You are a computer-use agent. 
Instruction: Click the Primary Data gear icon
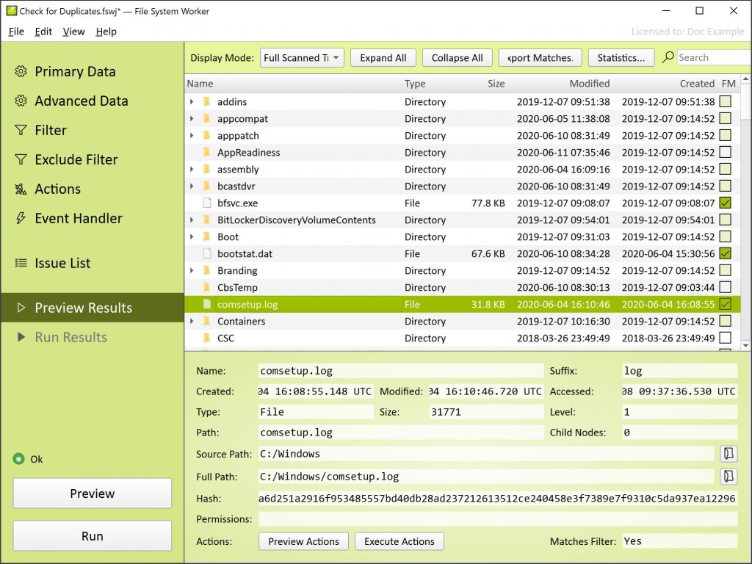(21, 71)
